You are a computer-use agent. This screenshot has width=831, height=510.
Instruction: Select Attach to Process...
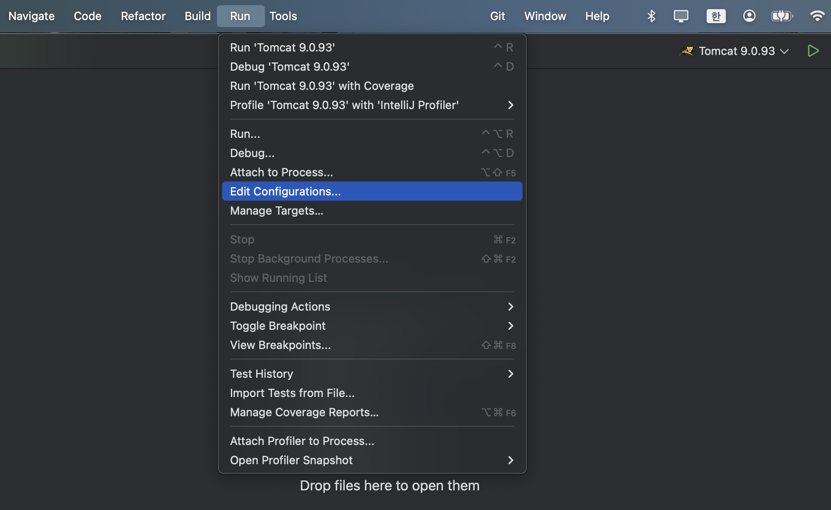372,172
